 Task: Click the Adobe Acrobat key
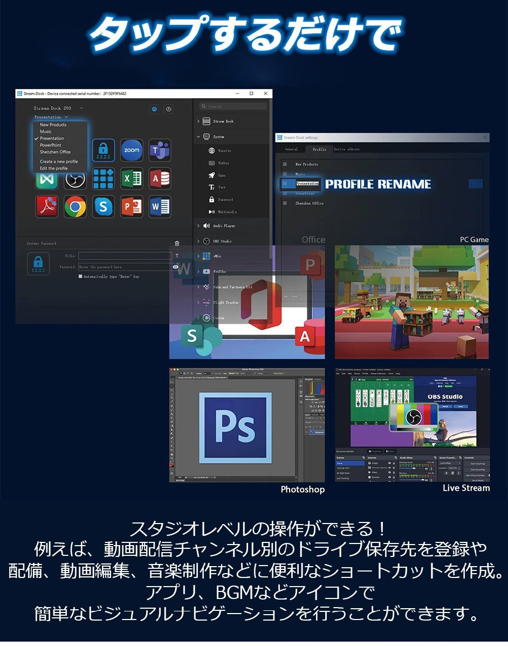(47, 207)
